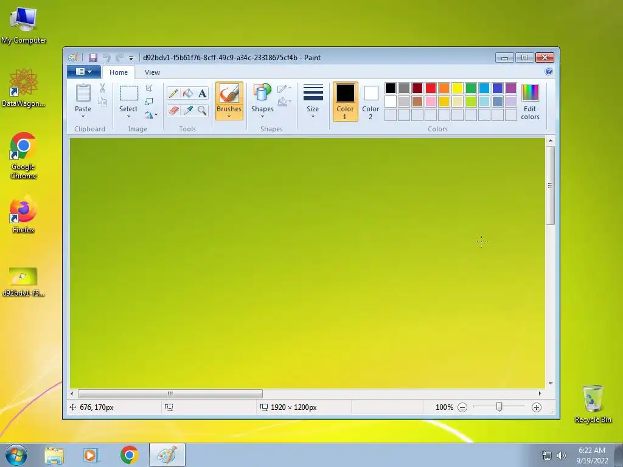Click the horizontal scrollbar right arrow
Screen dimensions: 623x467
[540, 393]
